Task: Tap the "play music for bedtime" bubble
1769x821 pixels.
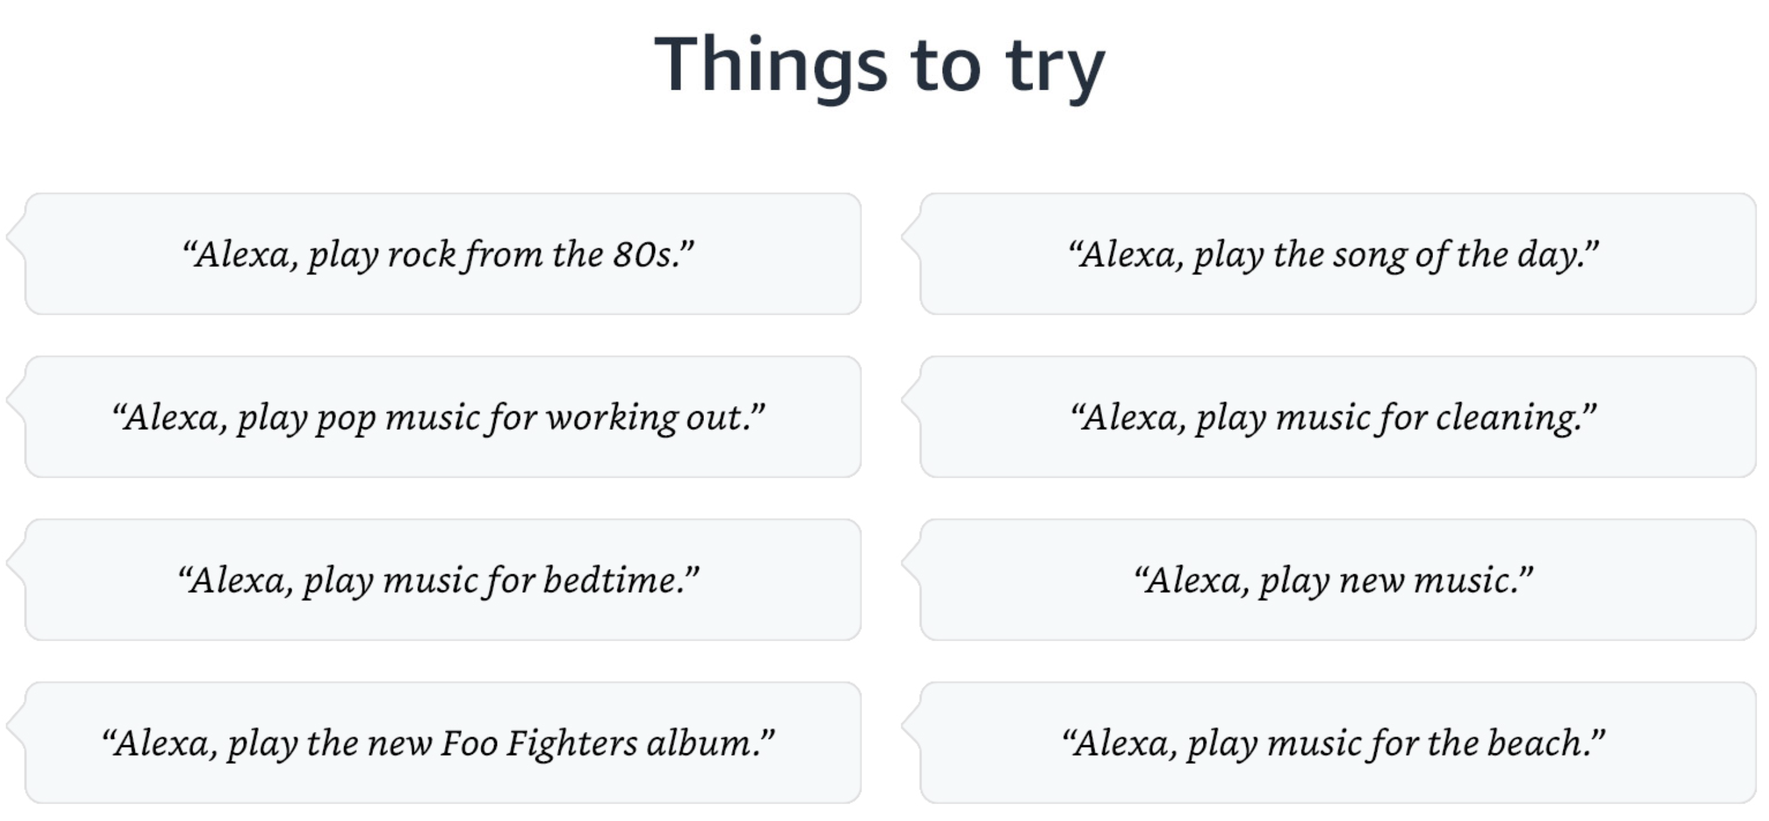Action: 443,580
